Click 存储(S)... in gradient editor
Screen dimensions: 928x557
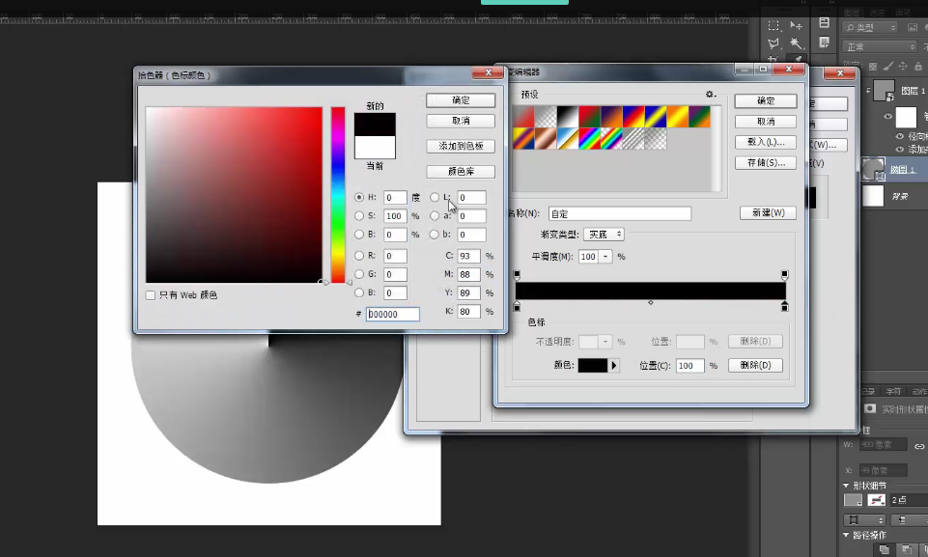(x=765, y=163)
